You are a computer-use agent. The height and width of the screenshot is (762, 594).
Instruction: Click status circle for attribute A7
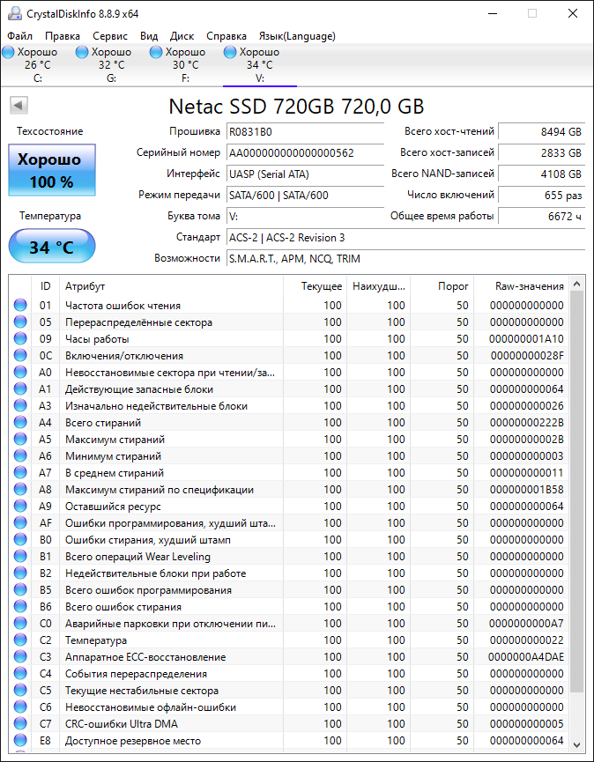point(20,472)
